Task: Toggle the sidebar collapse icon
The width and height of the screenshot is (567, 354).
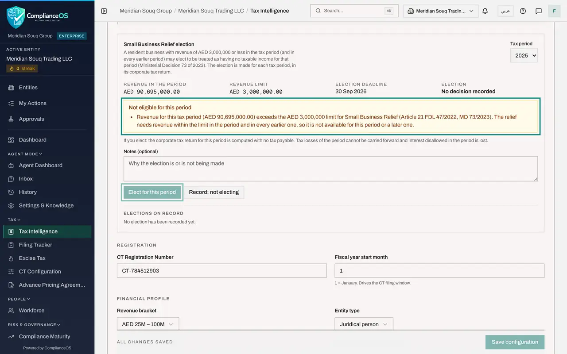Action: point(104,11)
